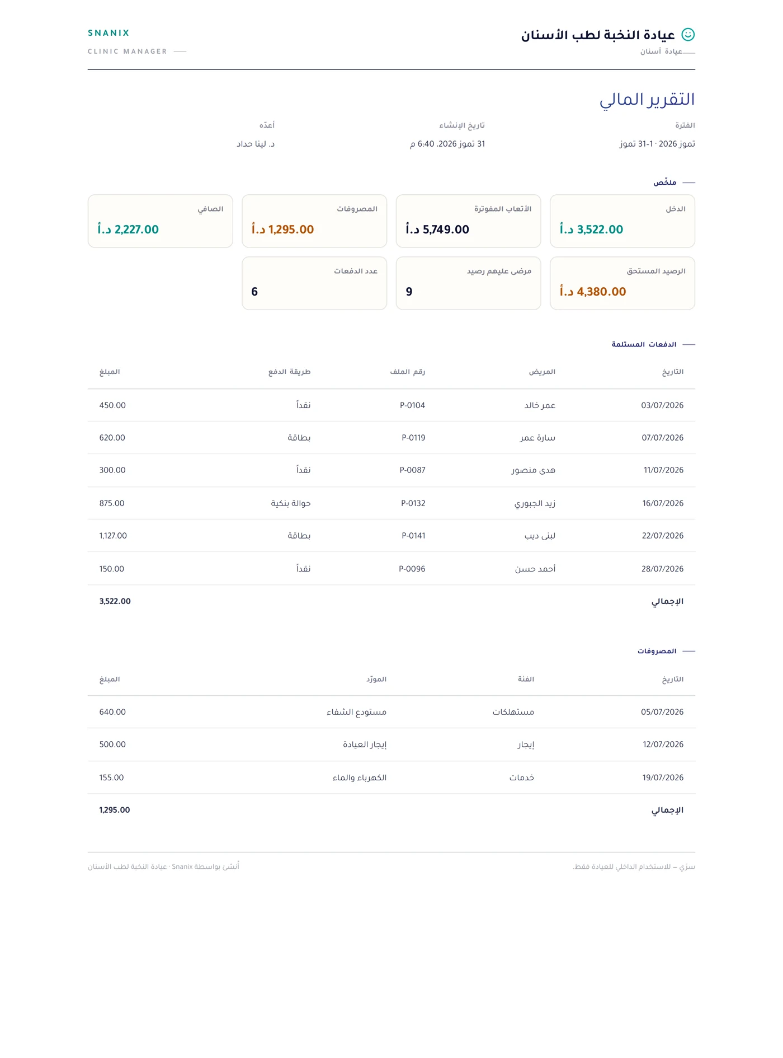Click supplier مستودع الشفاء
This screenshot has height=1058, width=783.
[357, 712]
